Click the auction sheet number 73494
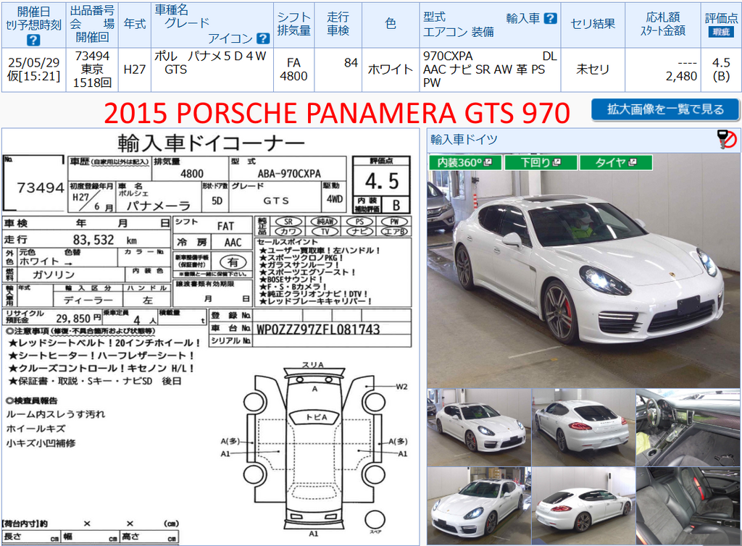 coord(41,188)
